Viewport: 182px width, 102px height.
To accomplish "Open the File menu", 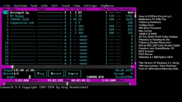I will (x=7, y=6).
